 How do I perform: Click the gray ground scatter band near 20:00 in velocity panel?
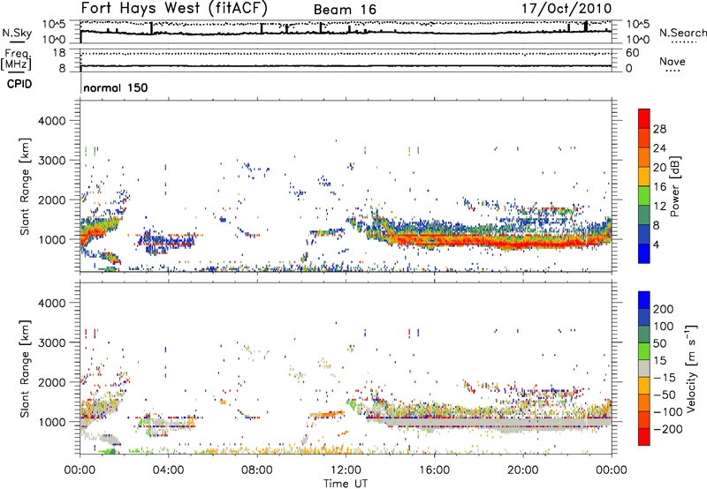tap(523, 424)
